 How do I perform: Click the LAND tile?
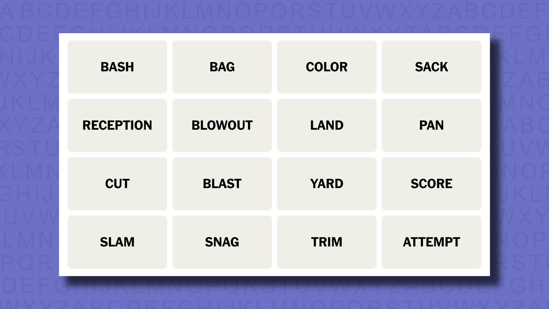point(327,125)
